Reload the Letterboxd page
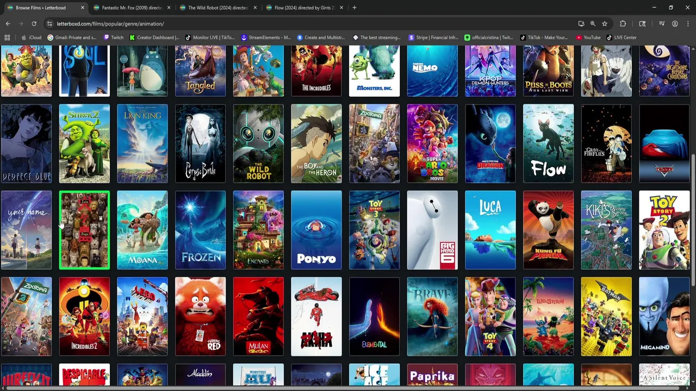Viewport: 696px width, 391px height. click(34, 24)
